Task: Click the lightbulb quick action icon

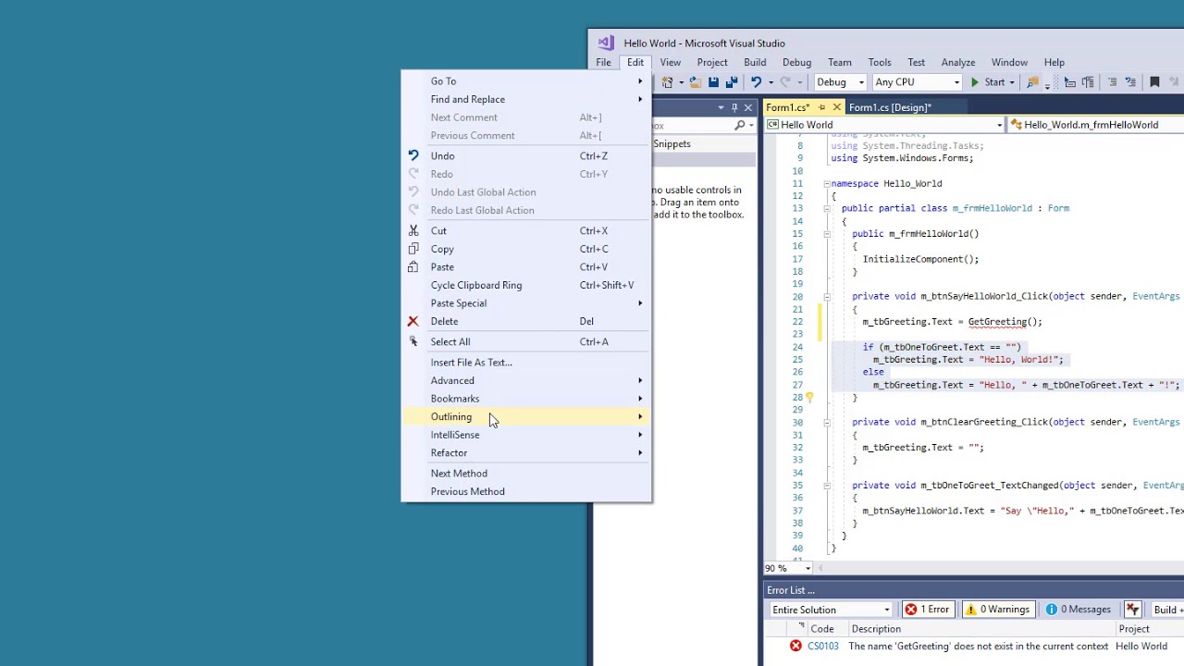Action: pyautogui.click(x=808, y=398)
